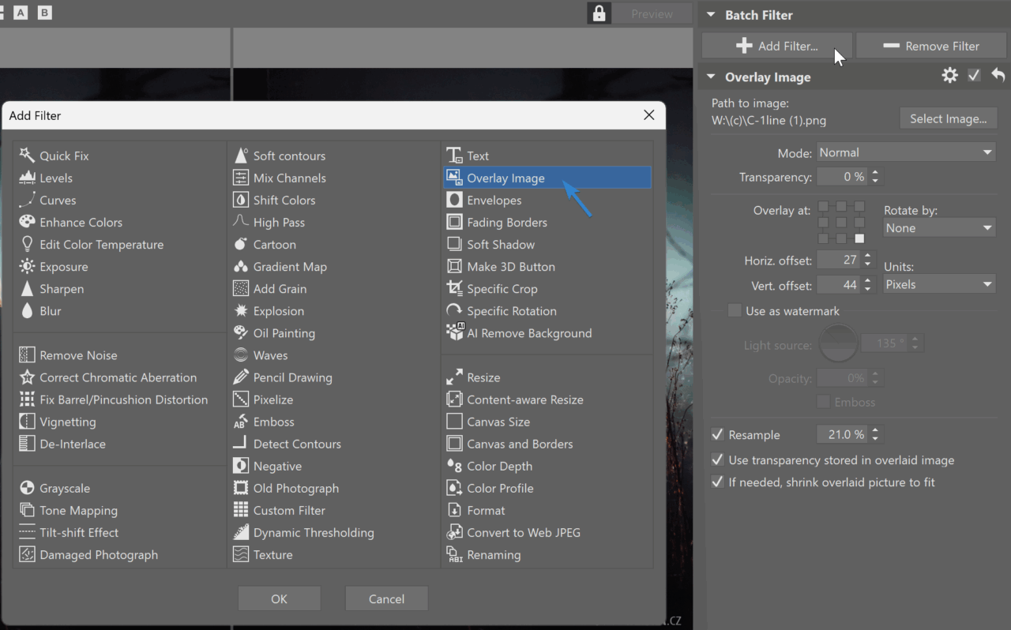The width and height of the screenshot is (1011, 630).
Task: Close the Add Filter dialog
Action: pos(648,114)
